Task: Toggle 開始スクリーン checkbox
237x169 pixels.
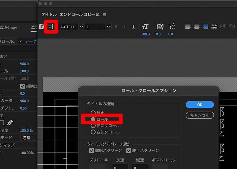Action: pos(91,150)
